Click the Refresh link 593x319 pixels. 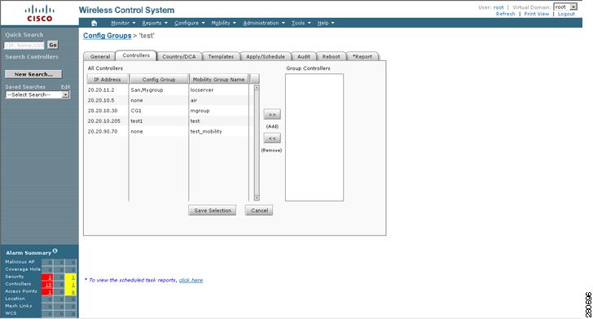tap(506, 14)
